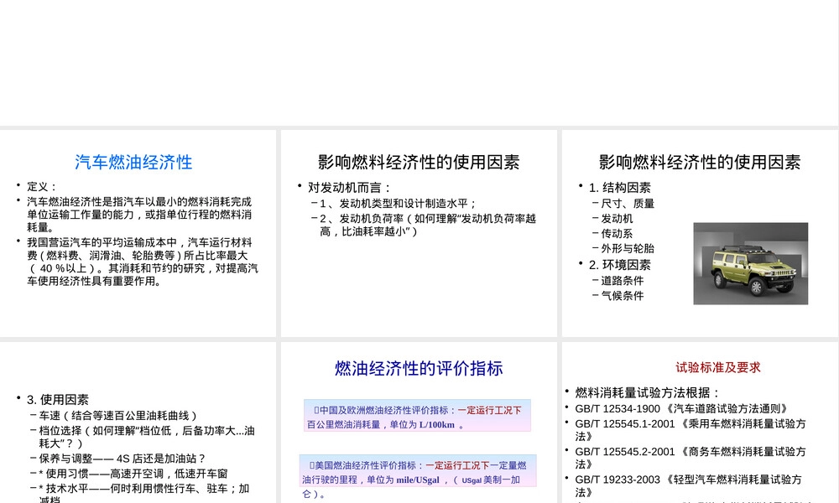Click the 1. 结构因素 bullet
Image resolution: width=839 pixels, height=503 pixels.
coord(620,188)
